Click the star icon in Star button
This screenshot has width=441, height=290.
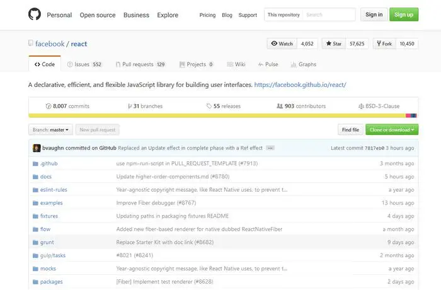[x=328, y=43]
